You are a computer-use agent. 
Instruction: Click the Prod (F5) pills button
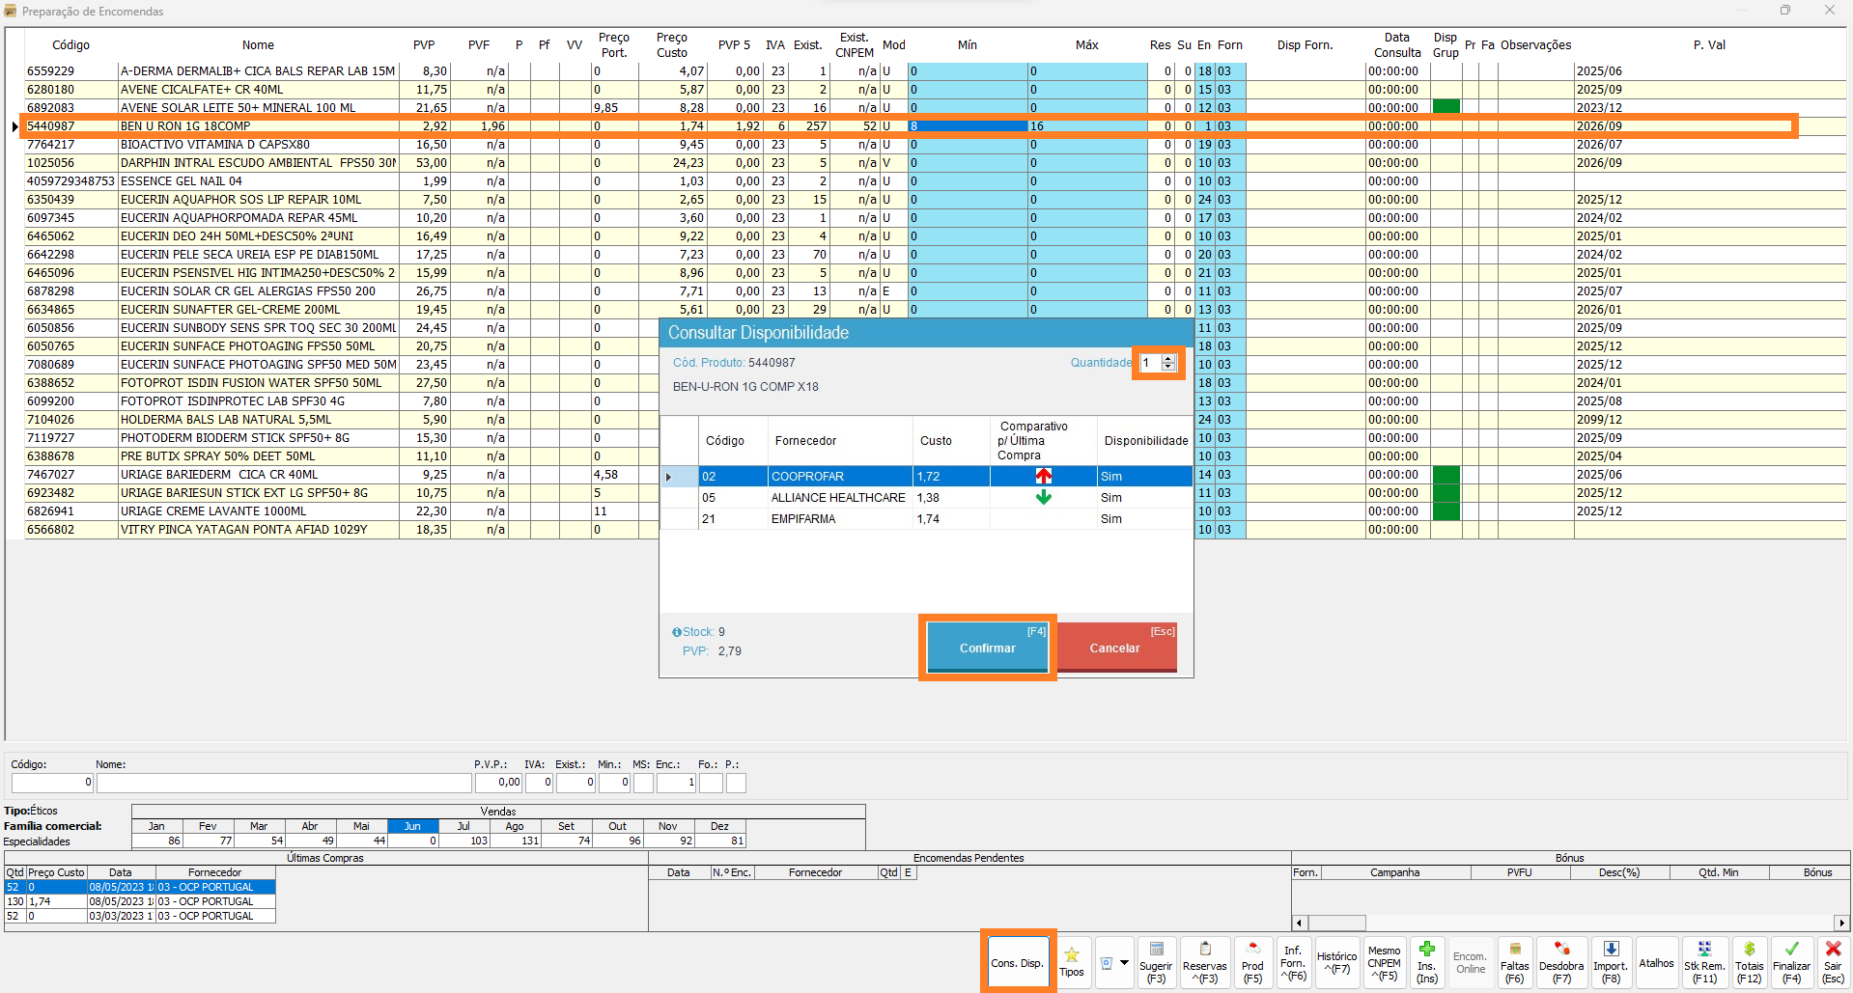tap(1252, 962)
